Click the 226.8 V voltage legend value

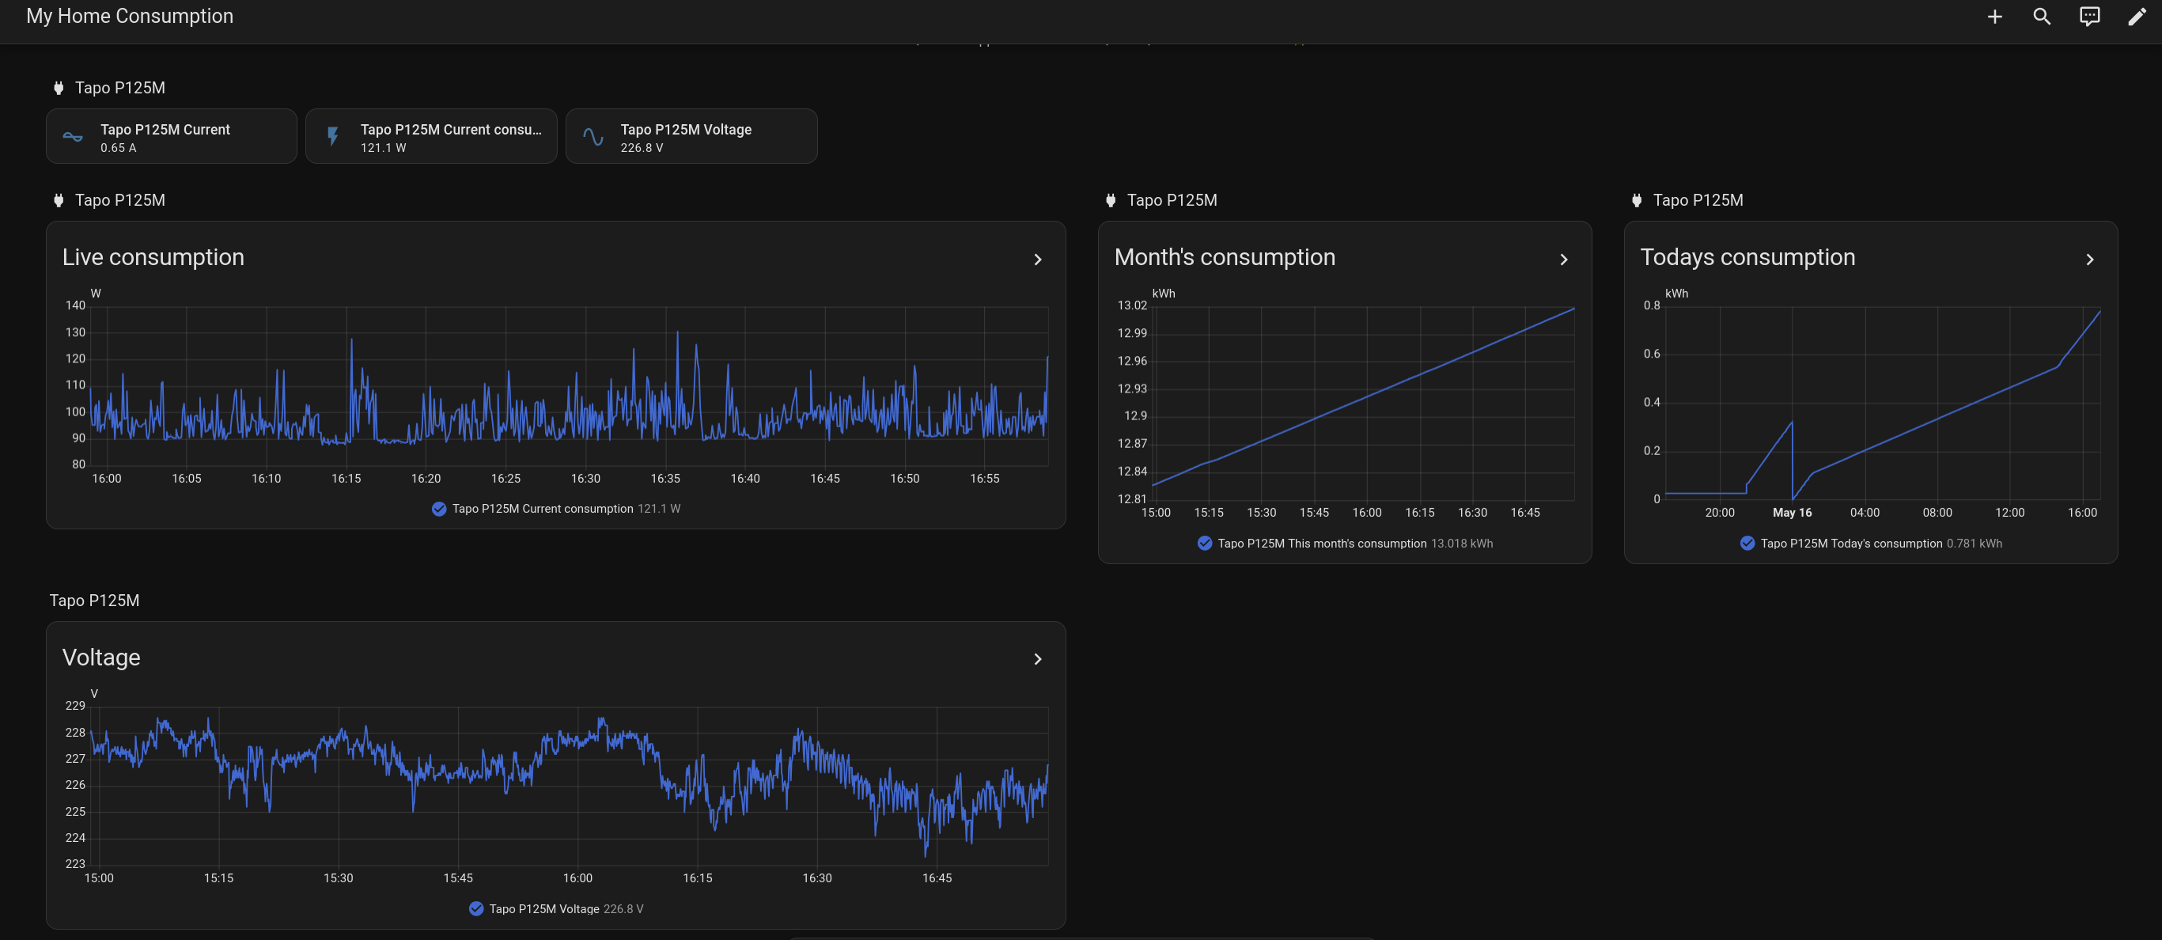pyautogui.click(x=623, y=909)
